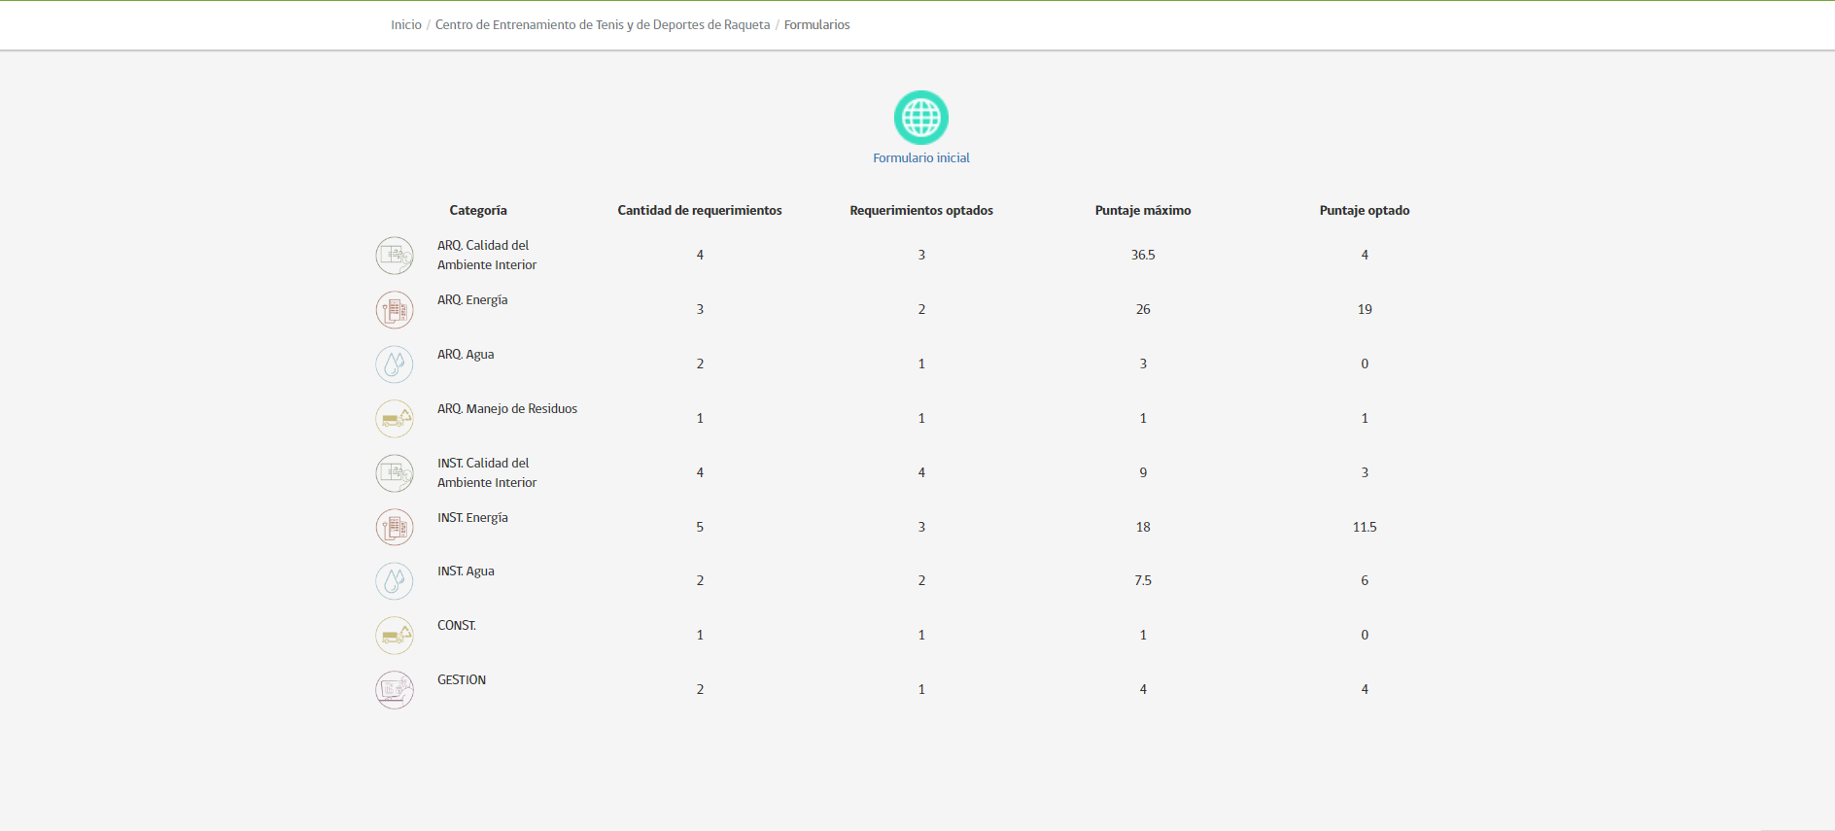Click the ARQ. Calidad del Ambiente Interior icon

[x=395, y=256]
